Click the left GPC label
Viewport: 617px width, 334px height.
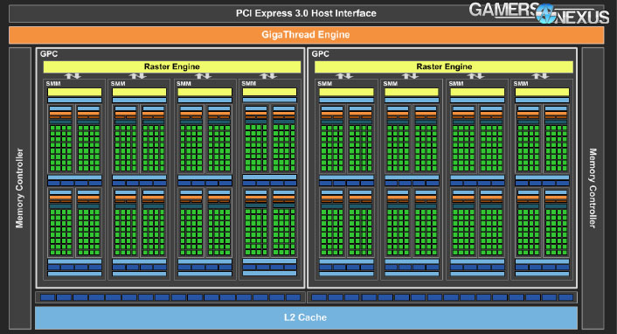pos(49,54)
